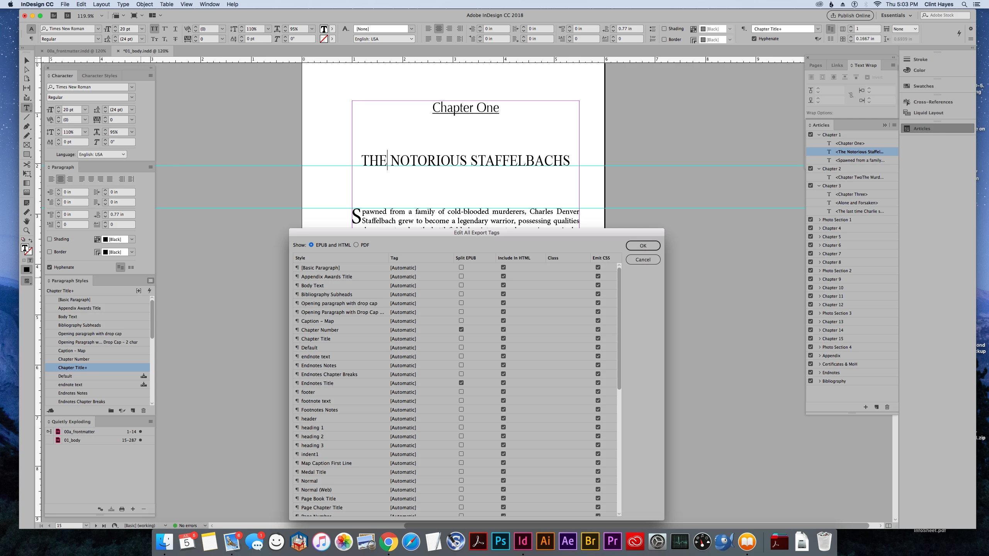Select the Zoom tool in toolbox
The height and width of the screenshot is (556, 989).
27,231
